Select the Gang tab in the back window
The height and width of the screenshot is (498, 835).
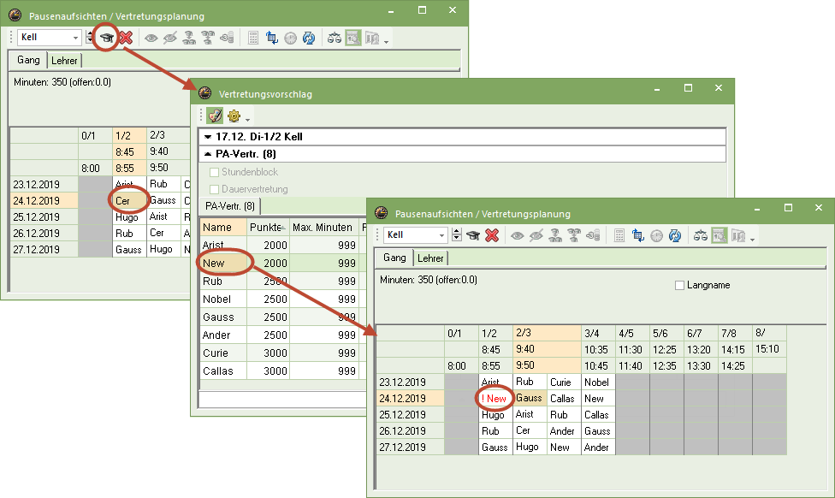pos(28,60)
